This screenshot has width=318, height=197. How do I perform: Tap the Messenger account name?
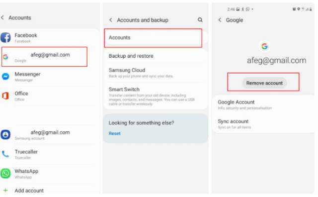pyautogui.click(x=28, y=74)
